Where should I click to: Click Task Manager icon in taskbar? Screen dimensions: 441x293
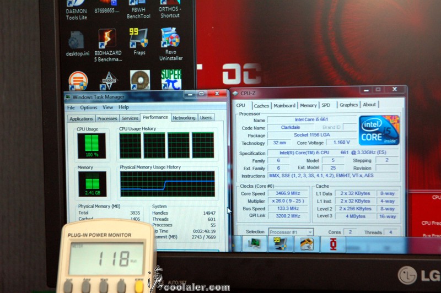coord(255,243)
